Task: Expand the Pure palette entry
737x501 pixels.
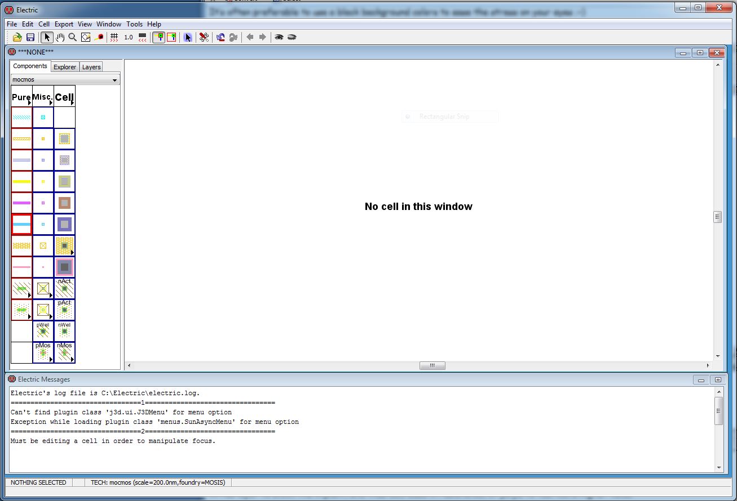Action: [21, 96]
